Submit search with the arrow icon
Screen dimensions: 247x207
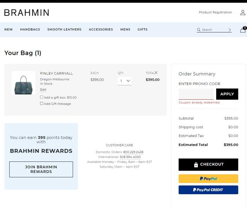pos(230,30)
